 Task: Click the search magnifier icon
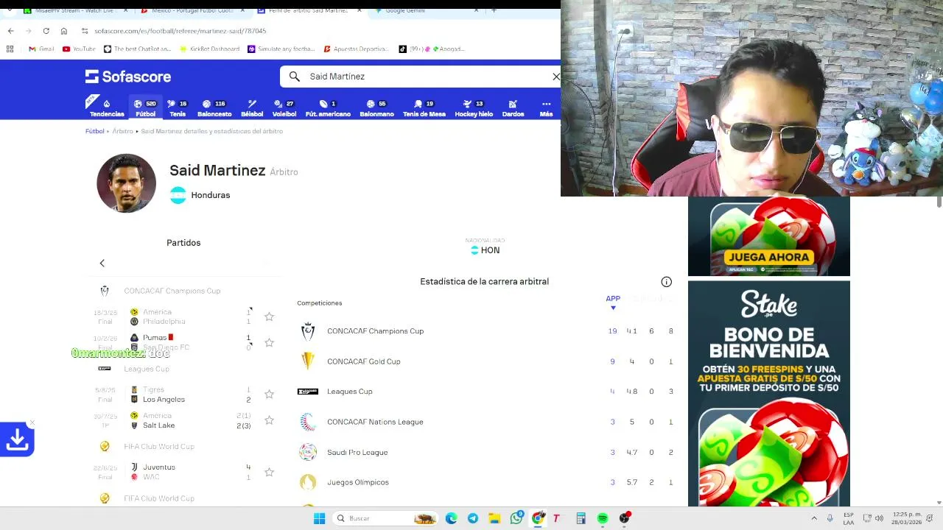294,77
